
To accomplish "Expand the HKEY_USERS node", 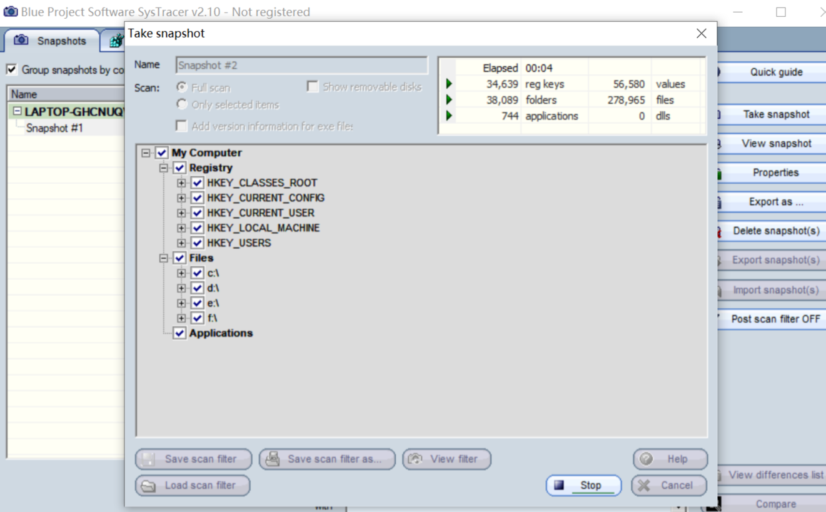I will click(x=181, y=243).
